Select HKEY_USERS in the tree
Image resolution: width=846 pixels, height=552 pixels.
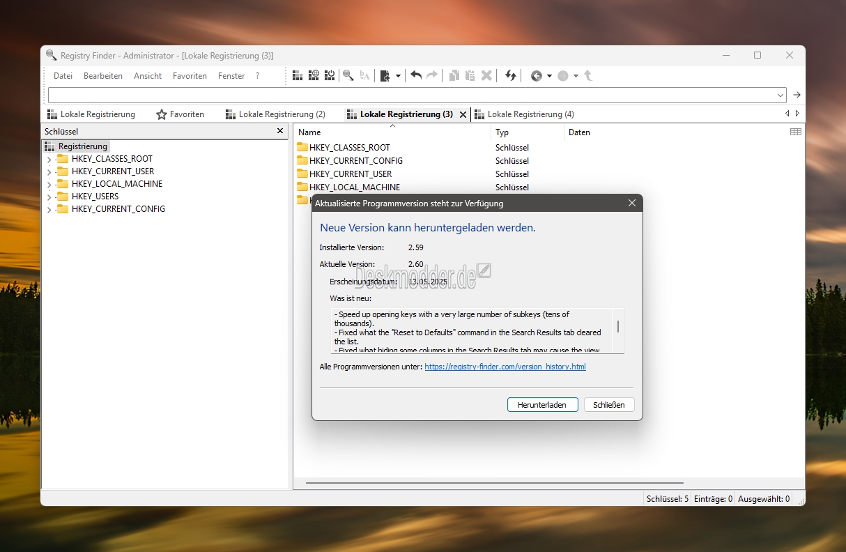click(x=95, y=197)
